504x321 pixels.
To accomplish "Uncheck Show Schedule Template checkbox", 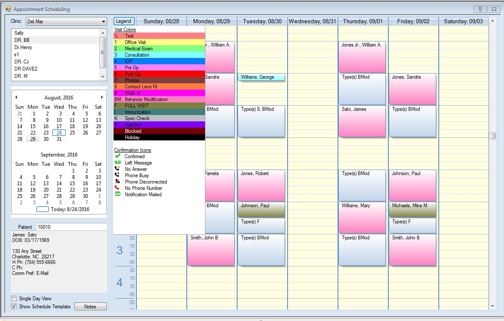I will (14, 306).
